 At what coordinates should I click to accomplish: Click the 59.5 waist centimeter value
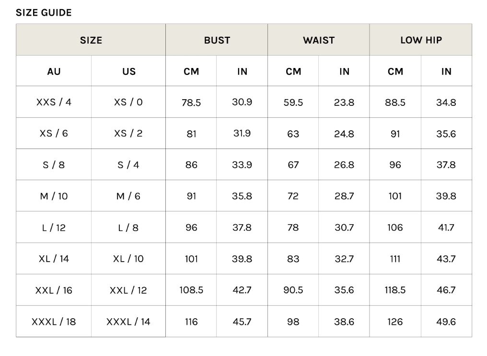pyautogui.click(x=293, y=103)
